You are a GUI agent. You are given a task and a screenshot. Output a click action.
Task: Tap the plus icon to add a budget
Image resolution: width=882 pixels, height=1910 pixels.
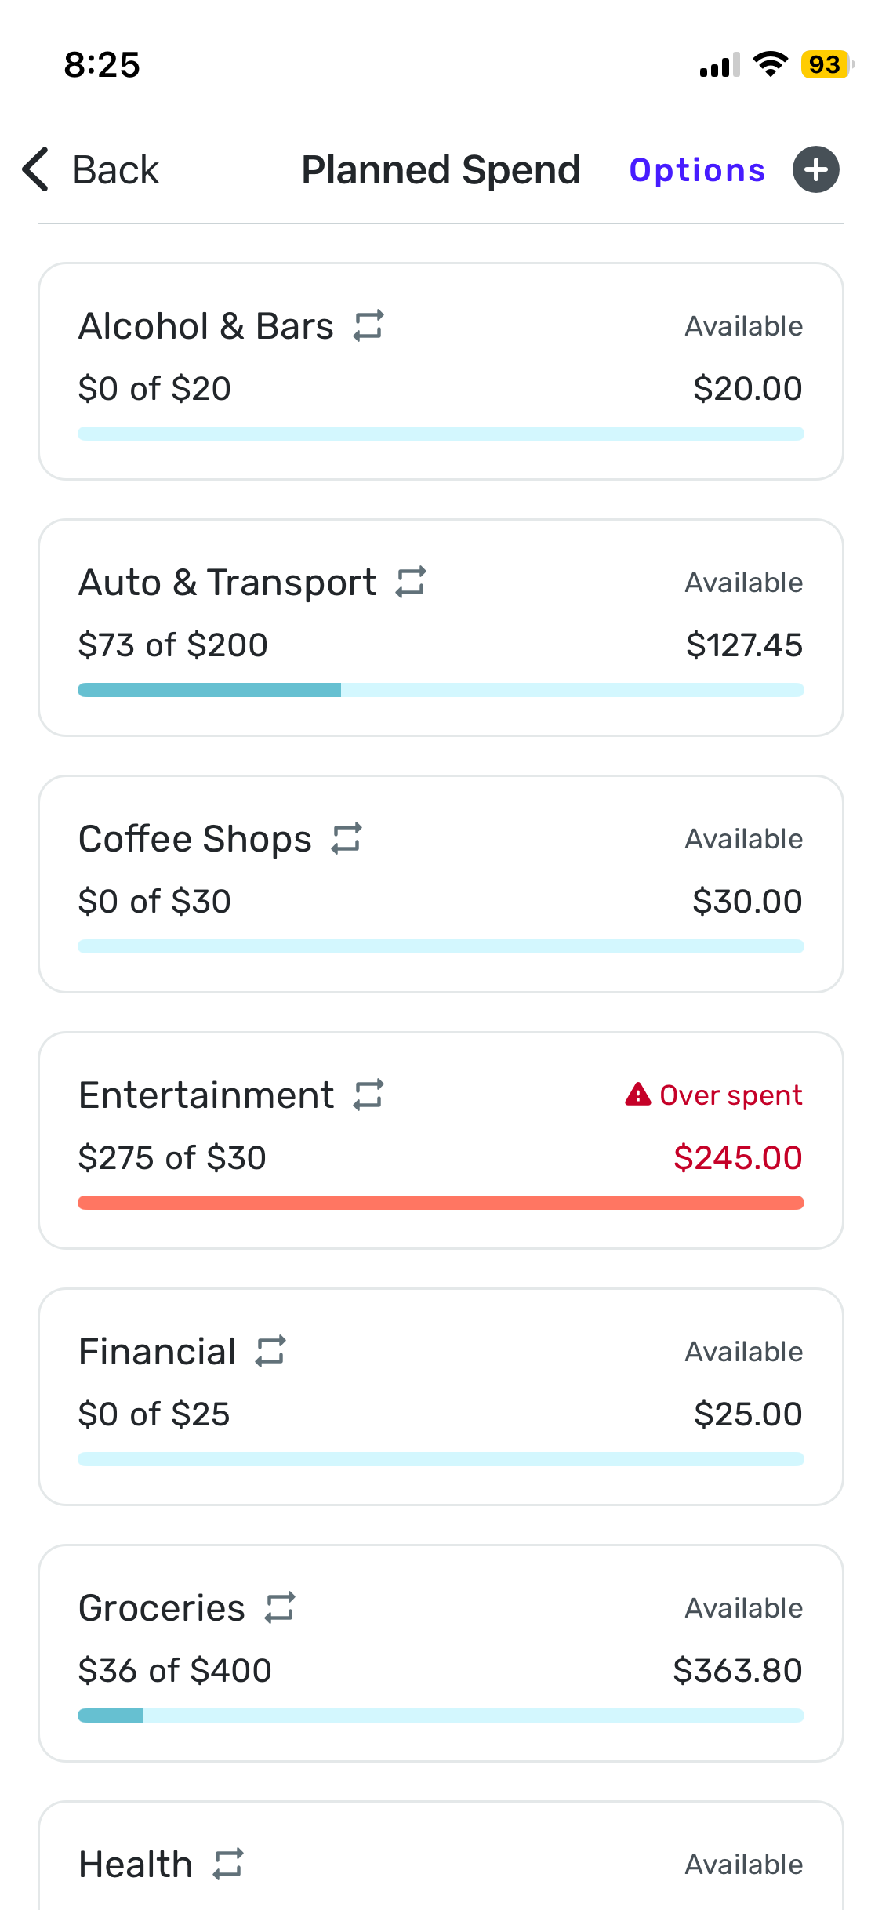(815, 169)
